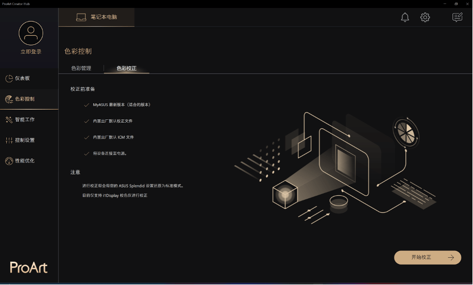The image size is (473, 285).
Task: Restore the window using the title bar button
Action: (x=456, y=3)
